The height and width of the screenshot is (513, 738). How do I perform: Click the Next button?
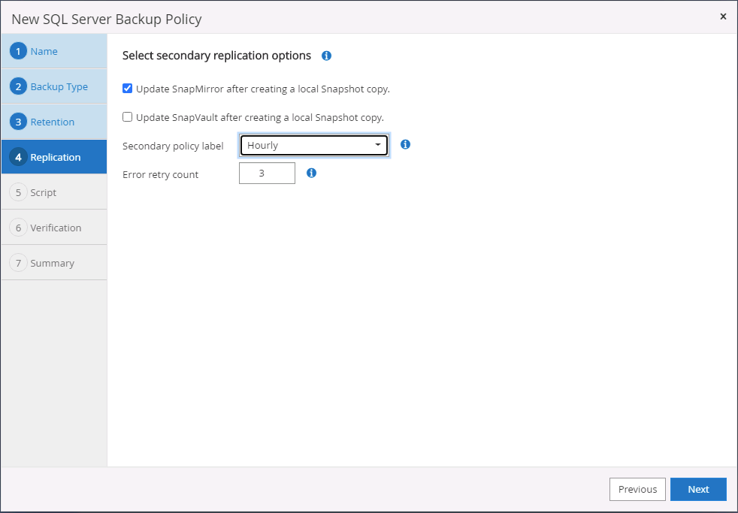coord(698,489)
